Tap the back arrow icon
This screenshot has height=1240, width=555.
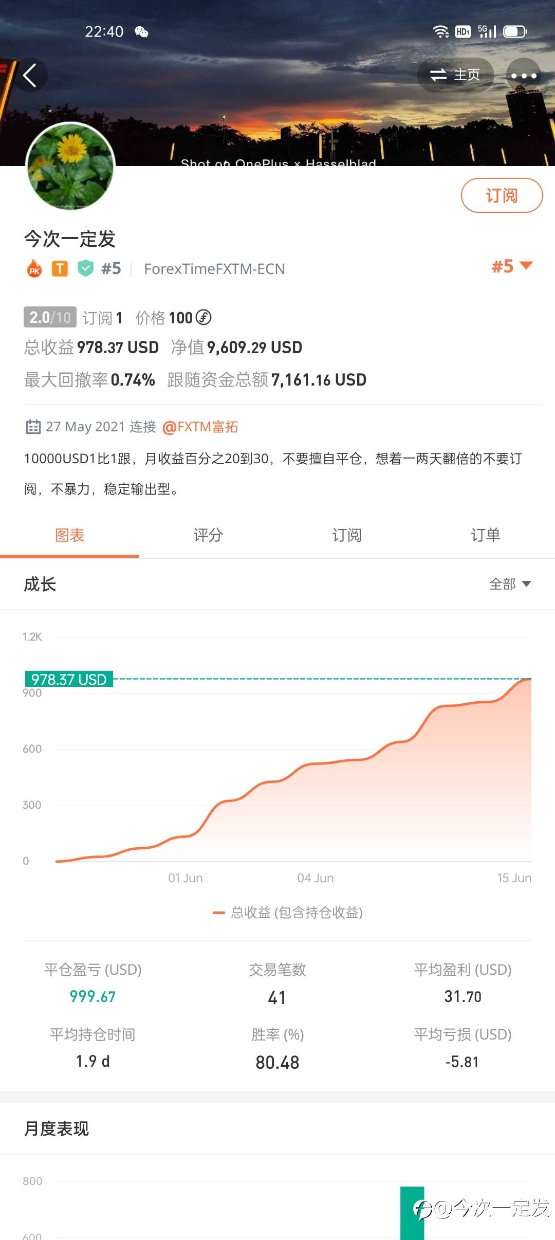tap(30, 76)
